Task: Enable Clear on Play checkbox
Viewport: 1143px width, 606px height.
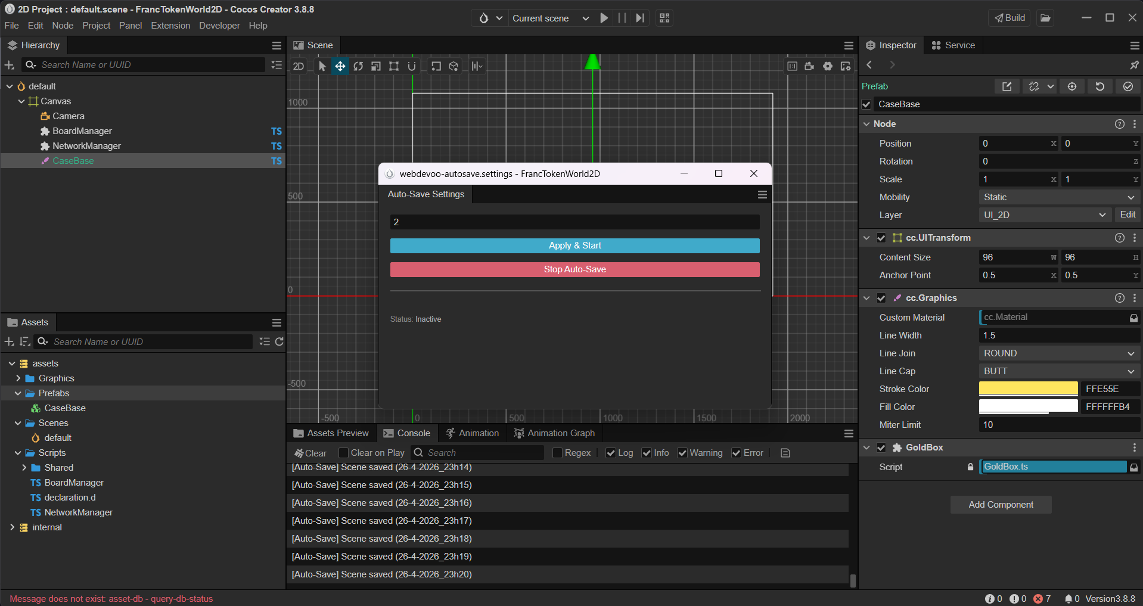Action: (x=343, y=453)
